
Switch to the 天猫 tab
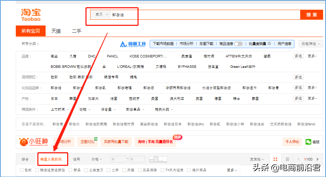pyautogui.click(x=56, y=31)
